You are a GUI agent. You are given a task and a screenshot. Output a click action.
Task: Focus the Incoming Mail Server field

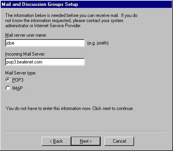[45, 62]
